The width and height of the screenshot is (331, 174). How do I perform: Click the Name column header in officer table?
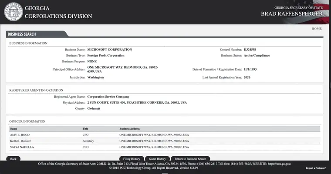point(14,129)
